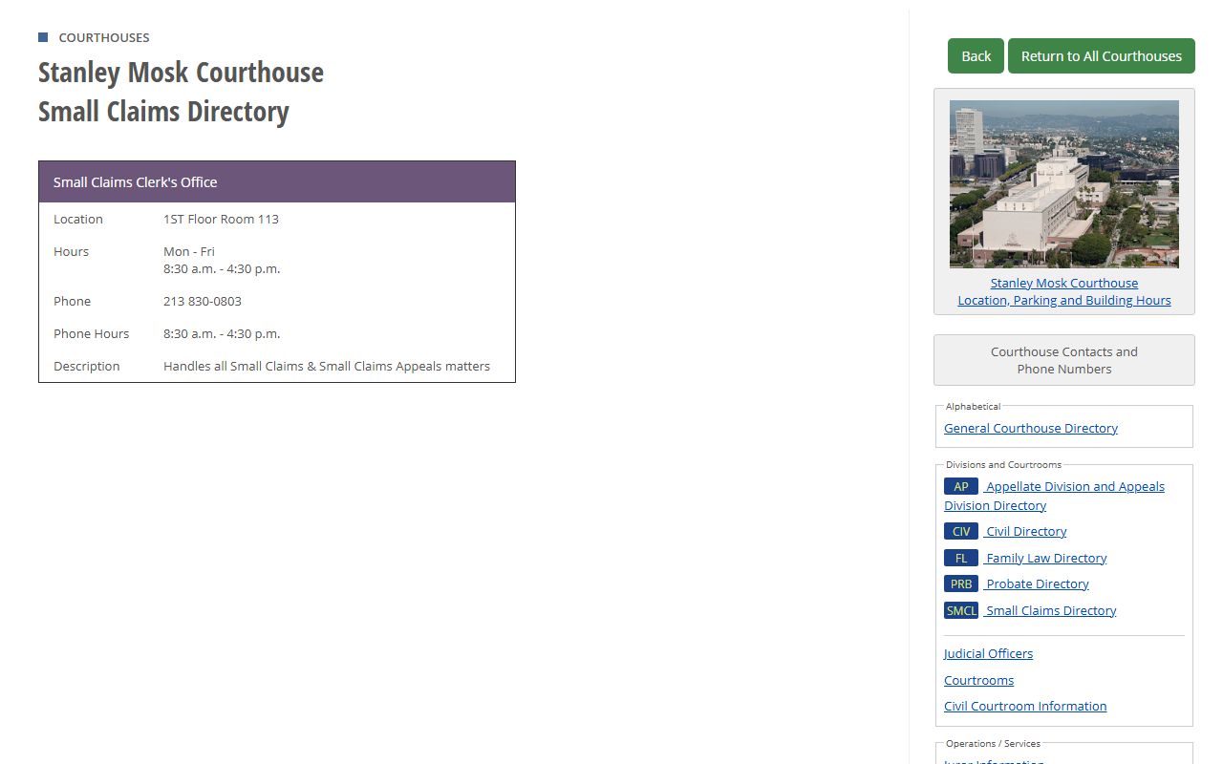1223x764 pixels.
Task: View the Courtrooms page
Action: pos(978,680)
